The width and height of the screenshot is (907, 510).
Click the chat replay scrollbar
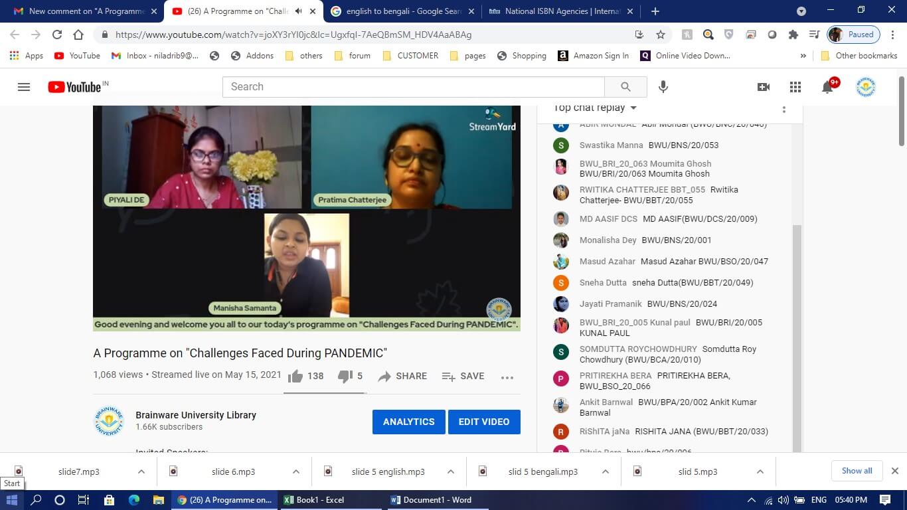pos(797,332)
